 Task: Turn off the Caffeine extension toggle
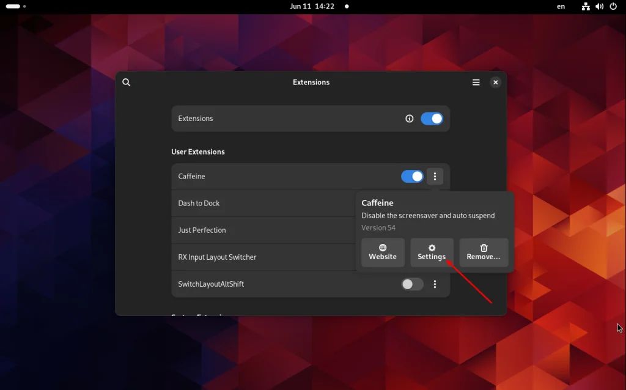point(412,177)
